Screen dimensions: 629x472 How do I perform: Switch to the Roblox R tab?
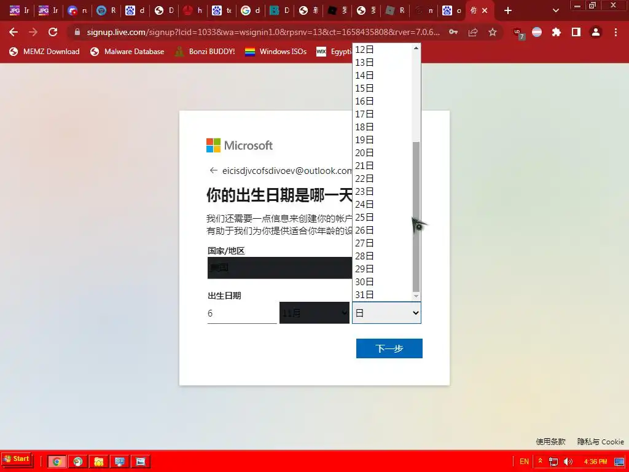tap(396, 11)
